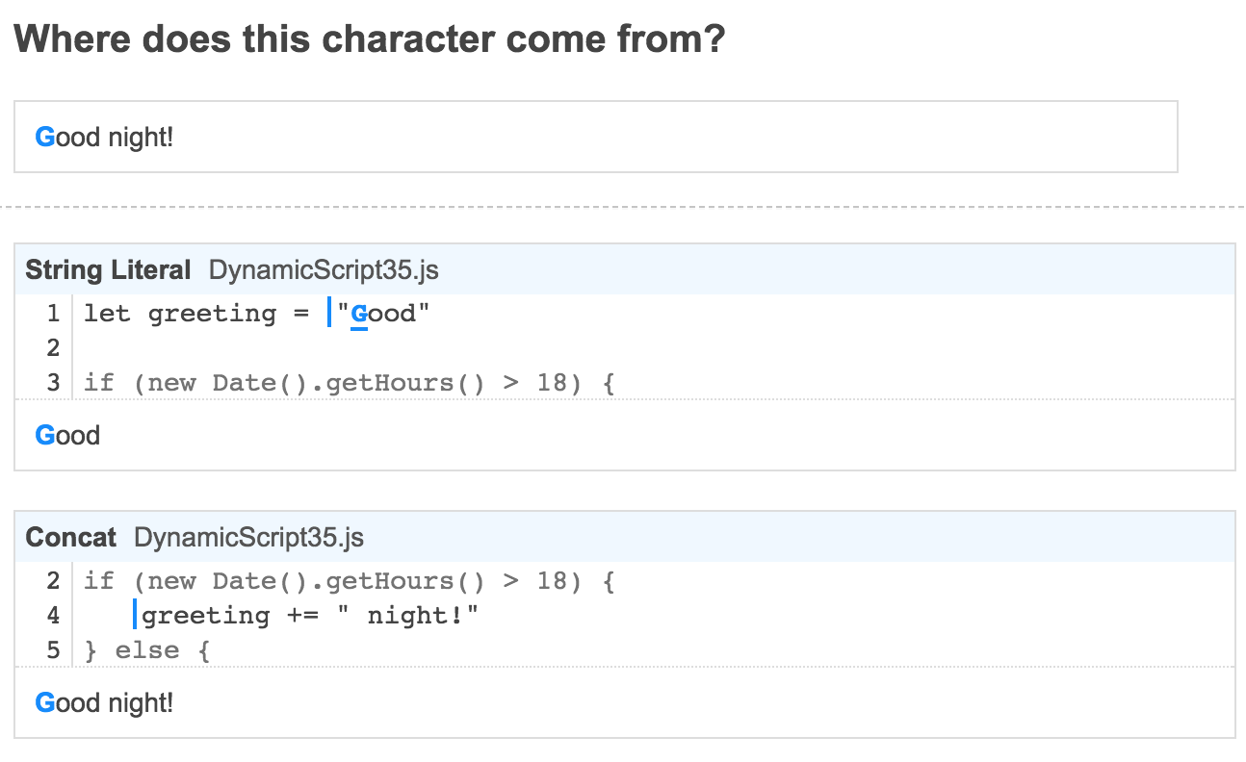Click code line "let greeting ="
This screenshot has width=1246, height=762.
click(196, 314)
